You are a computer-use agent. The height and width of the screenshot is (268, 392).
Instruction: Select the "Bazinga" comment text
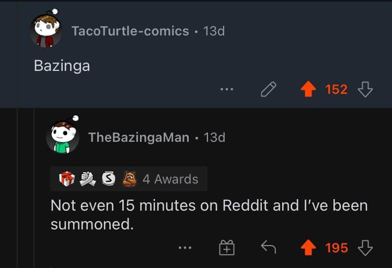[62, 66]
